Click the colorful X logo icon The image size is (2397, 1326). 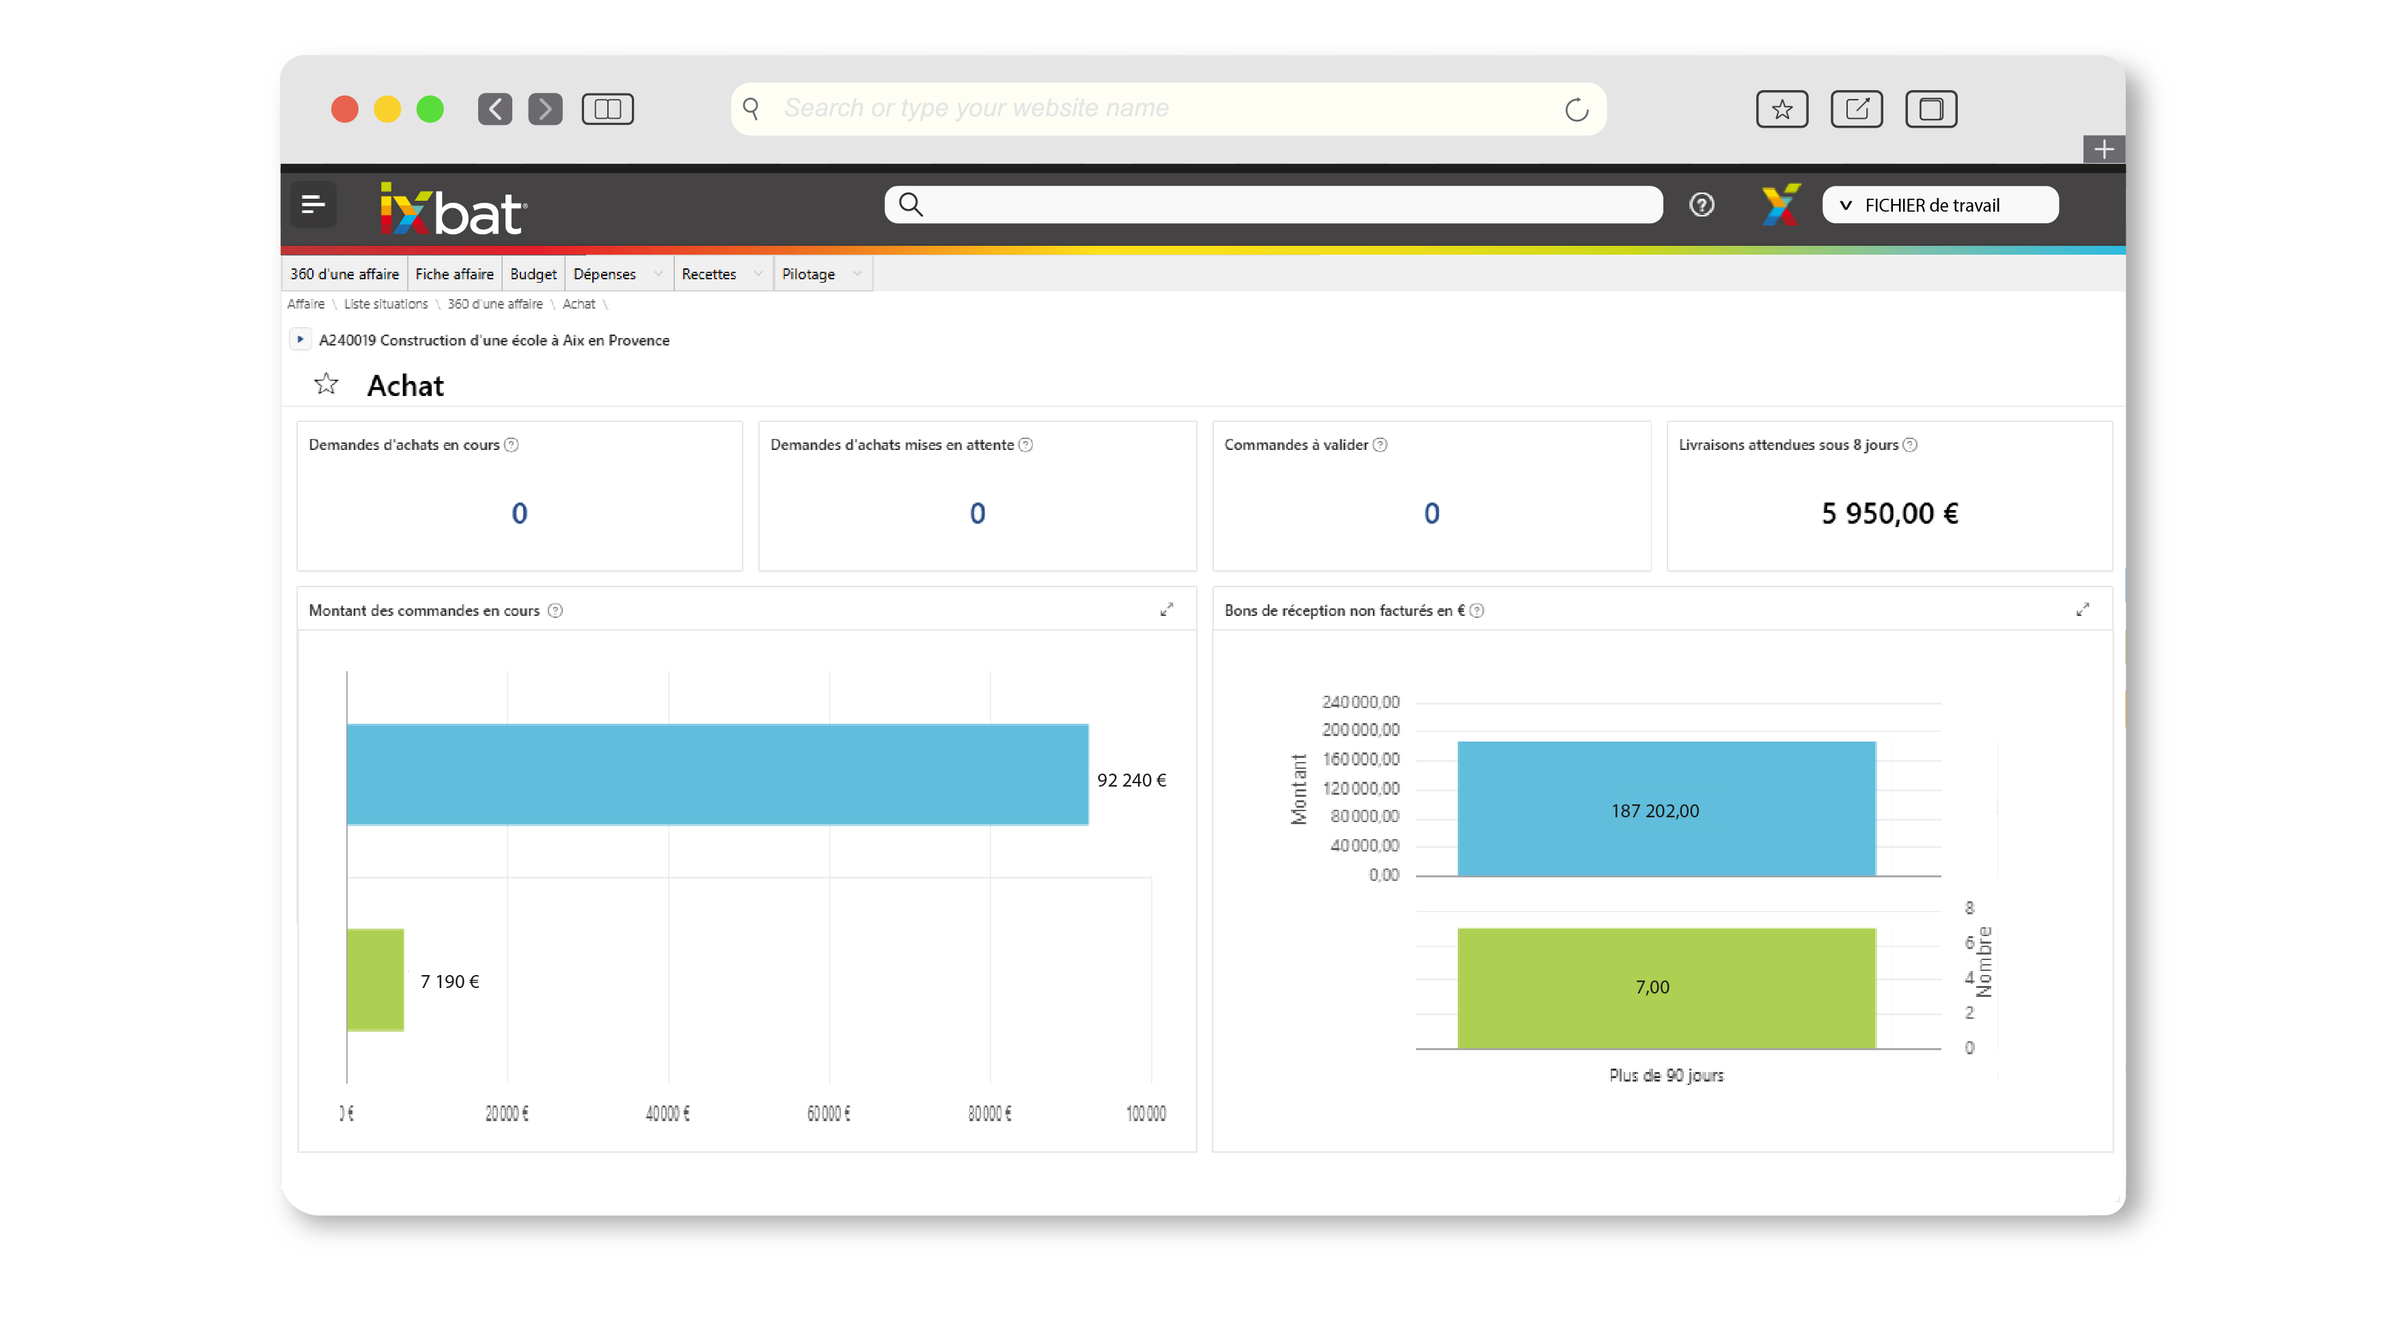pyautogui.click(x=1780, y=205)
